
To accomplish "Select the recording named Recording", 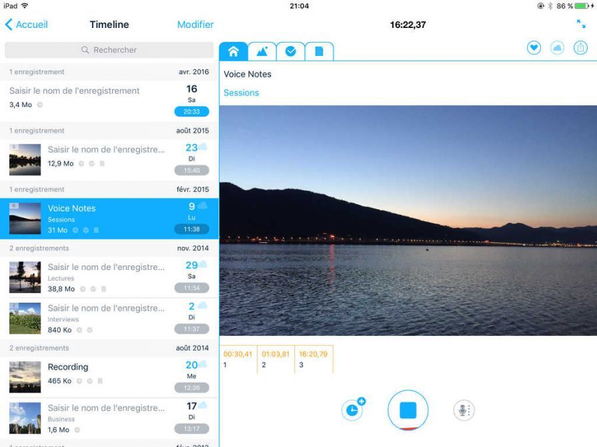I will pos(68,367).
